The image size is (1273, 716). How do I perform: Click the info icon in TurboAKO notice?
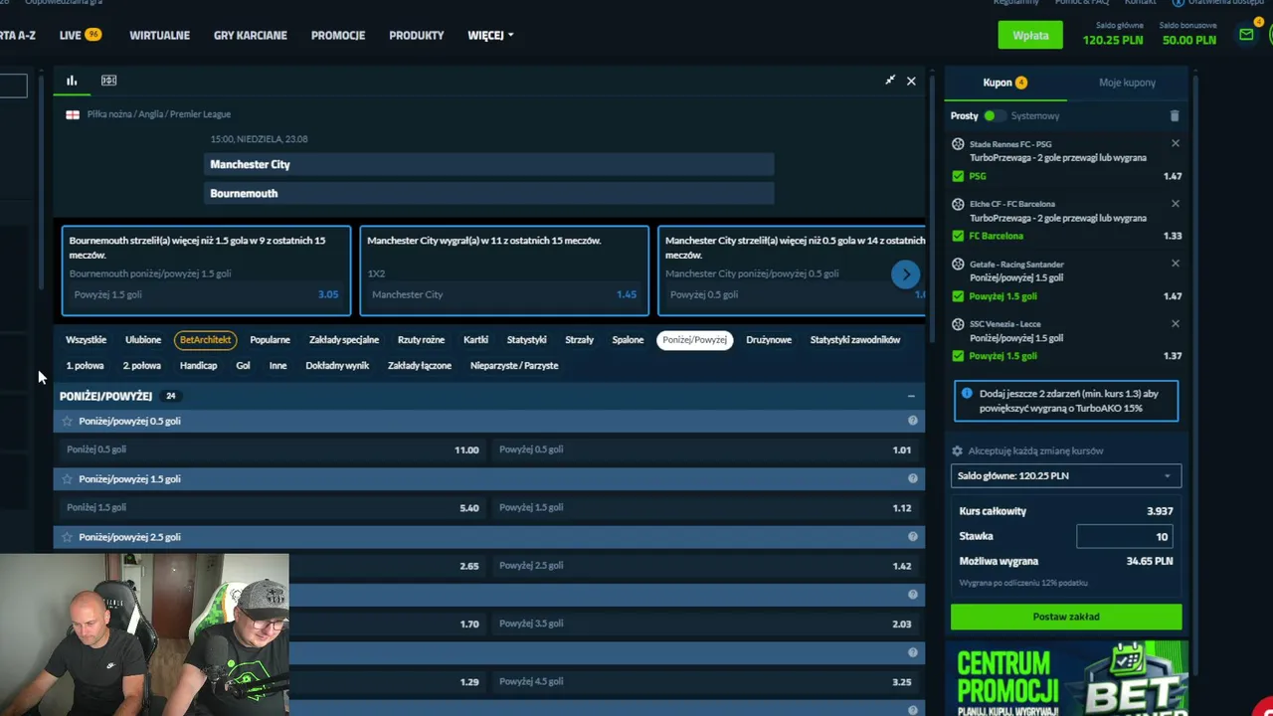(967, 394)
